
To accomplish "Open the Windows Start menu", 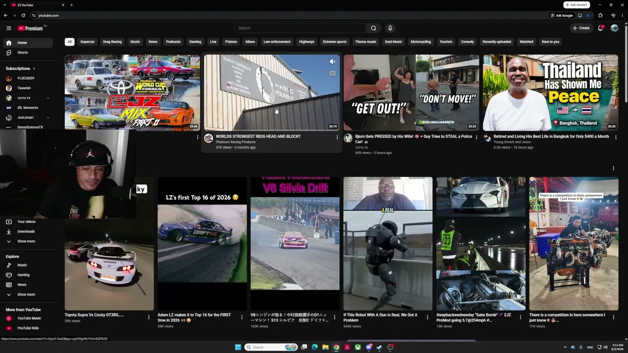I will (x=238, y=347).
